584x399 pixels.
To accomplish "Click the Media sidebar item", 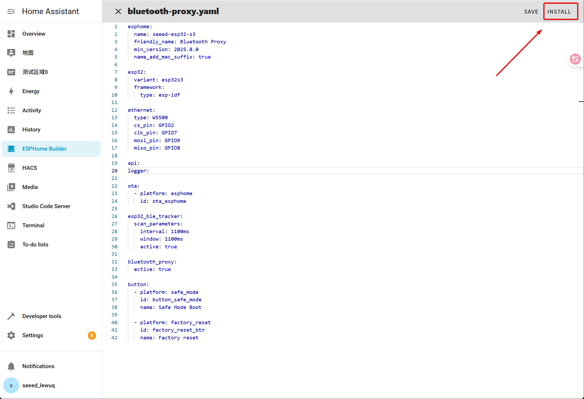I will (30, 187).
